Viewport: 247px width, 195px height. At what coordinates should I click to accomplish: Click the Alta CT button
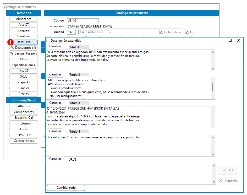(24, 25)
